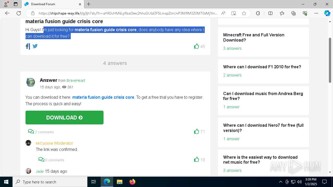This screenshot has height=187, width=333.
Task: Show hidden system tray icons
Action: click(280, 182)
